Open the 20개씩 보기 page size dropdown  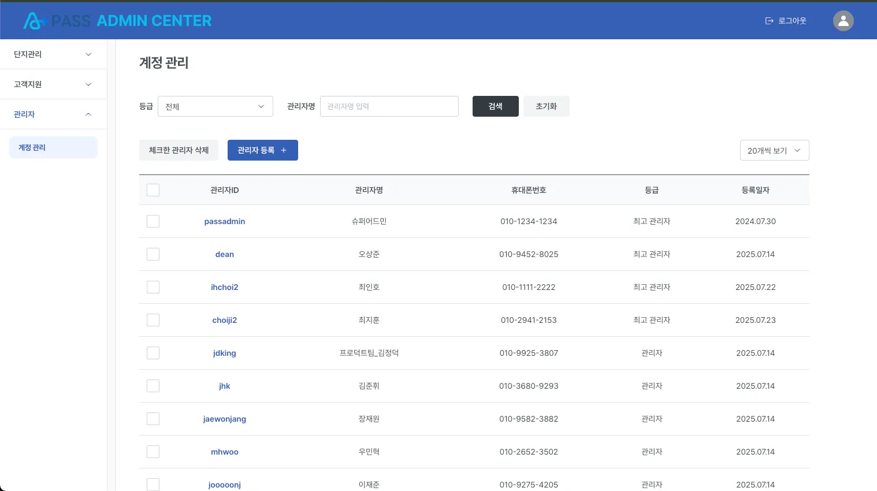coord(774,150)
